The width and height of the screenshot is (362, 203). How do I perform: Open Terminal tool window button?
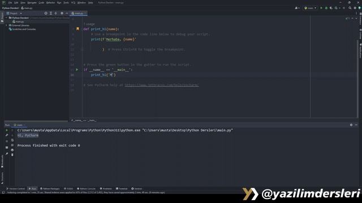pyautogui.click(x=122, y=188)
